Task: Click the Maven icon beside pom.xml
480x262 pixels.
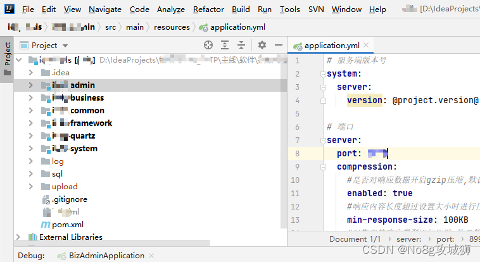Action: (46, 225)
